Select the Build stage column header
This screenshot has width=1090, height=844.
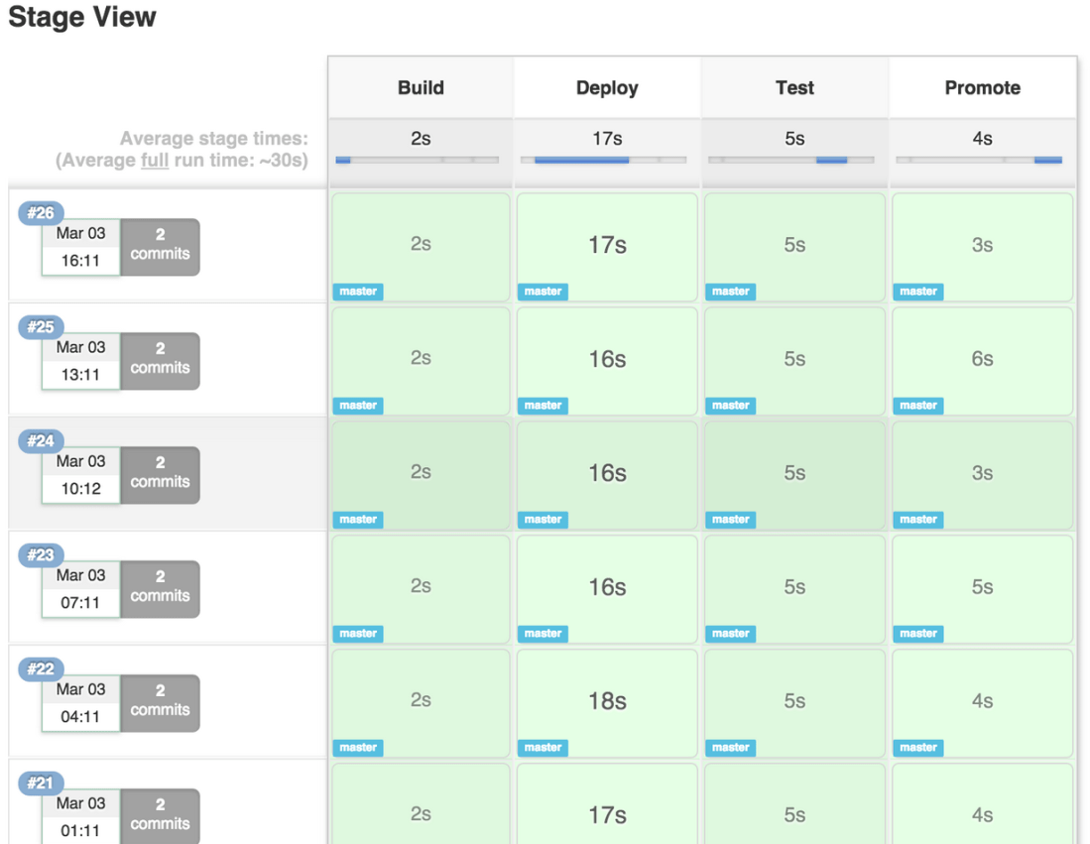tap(421, 87)
